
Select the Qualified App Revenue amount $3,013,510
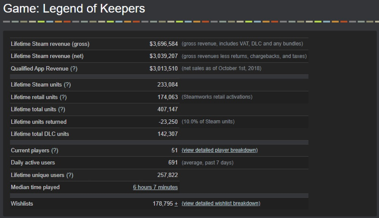click(163, 69)
